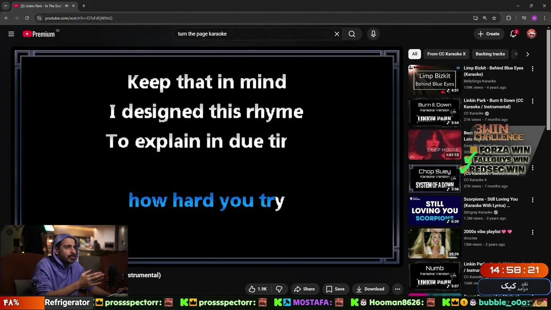Screen dimensions: 551x310
Task: Open the tab search dropdown
Action: (5, 6)
